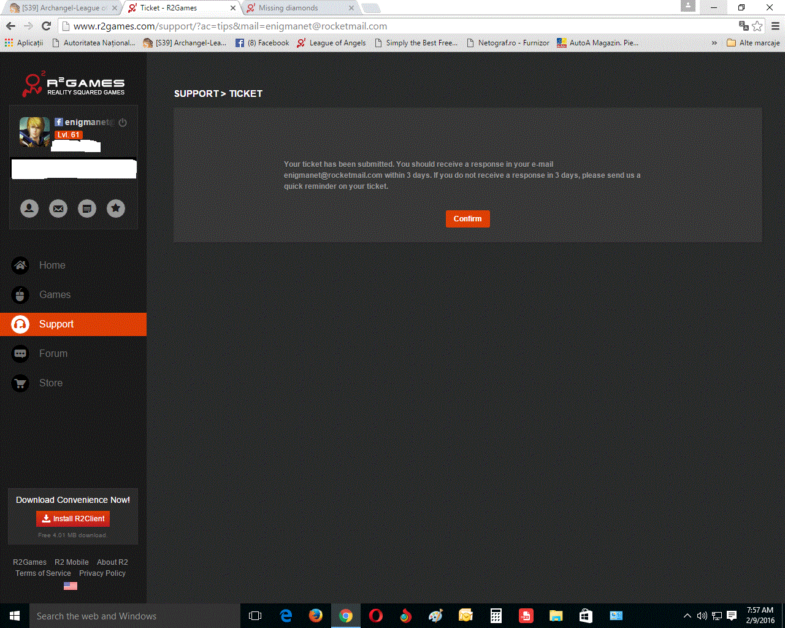Screen dimensions: 785x628
Task: Select Games in the sidebar menu
Action: point(55,295)
